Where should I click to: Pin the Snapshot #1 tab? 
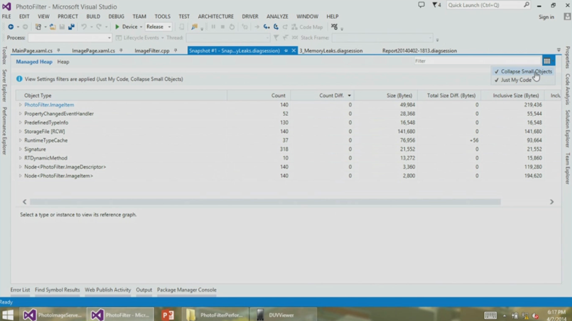tap(286, 51)
